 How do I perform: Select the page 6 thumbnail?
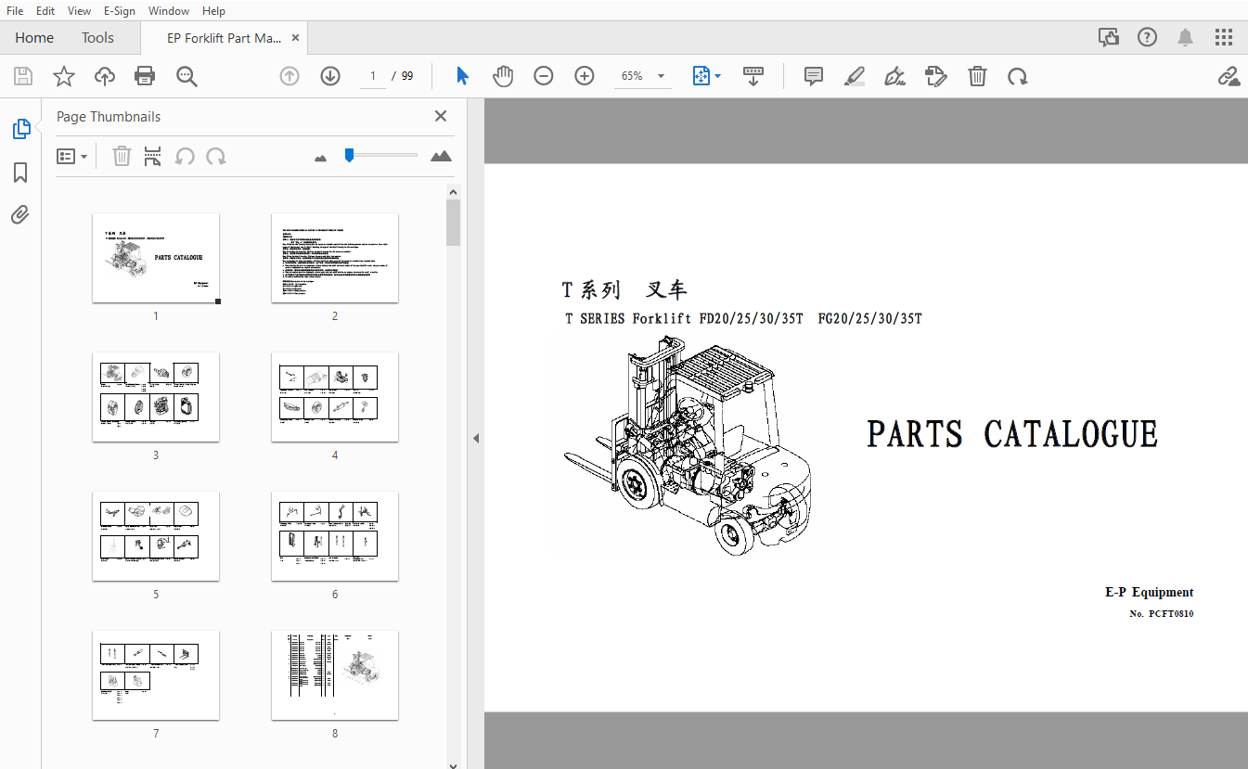335,536
